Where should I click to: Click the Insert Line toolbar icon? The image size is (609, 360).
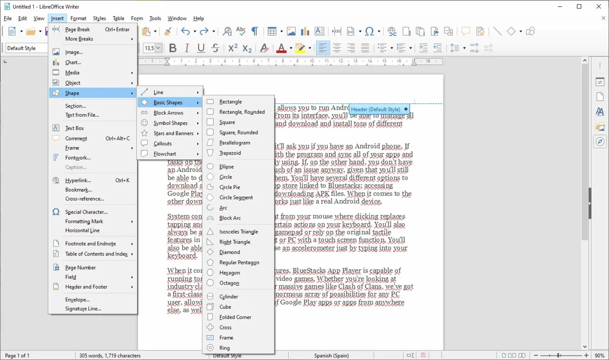(x=497, y=31)
